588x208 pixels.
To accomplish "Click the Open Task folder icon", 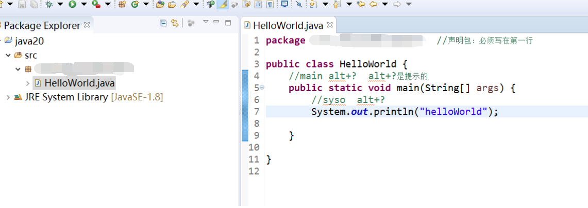I will [172, 5].
